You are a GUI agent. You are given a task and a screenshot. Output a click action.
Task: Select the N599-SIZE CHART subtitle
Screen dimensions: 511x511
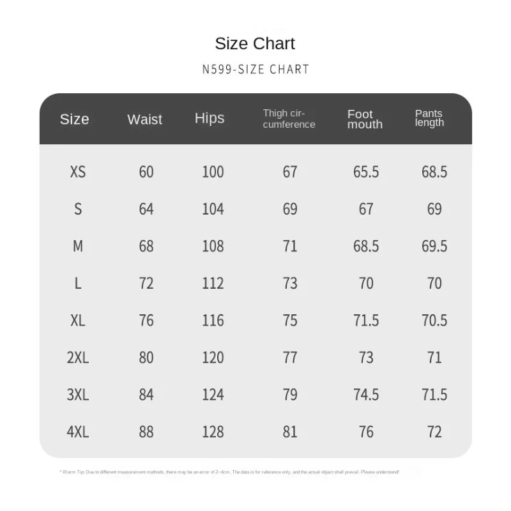(x=256, y=70)
